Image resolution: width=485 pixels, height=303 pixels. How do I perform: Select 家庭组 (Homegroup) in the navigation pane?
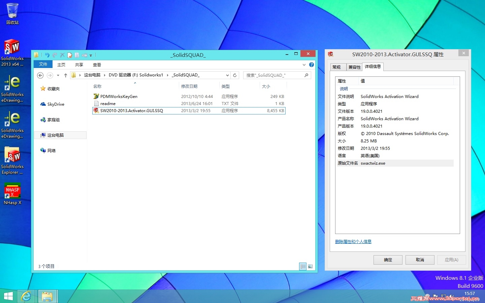pyautogui.click(x=50, y=120)
